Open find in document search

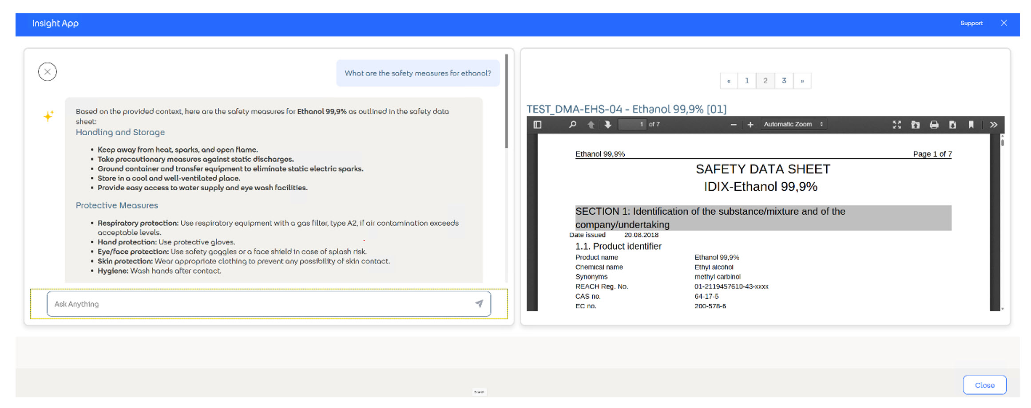(x=573, y=125)
